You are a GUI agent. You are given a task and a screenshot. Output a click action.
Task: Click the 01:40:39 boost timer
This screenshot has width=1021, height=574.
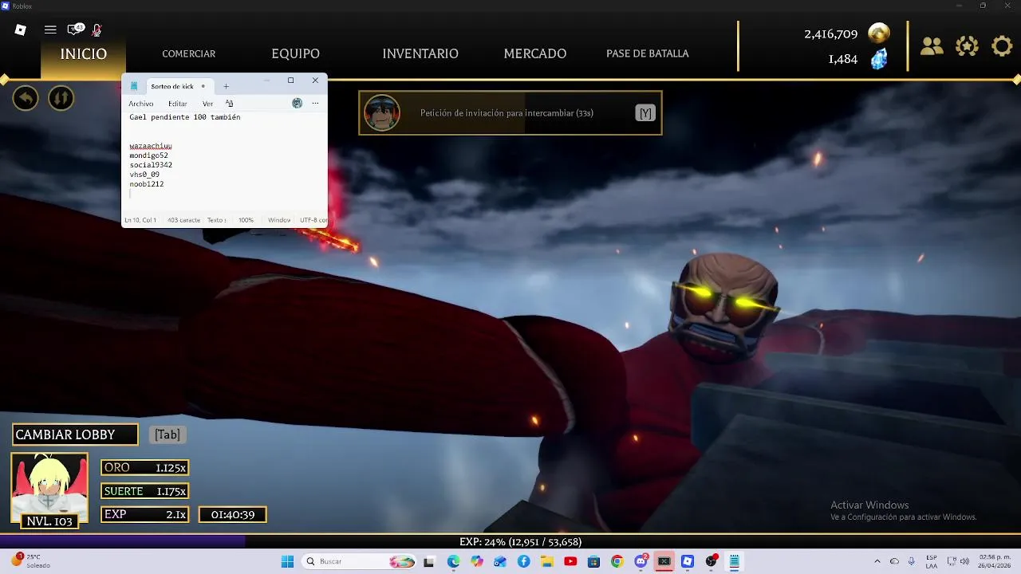point(233,514)
